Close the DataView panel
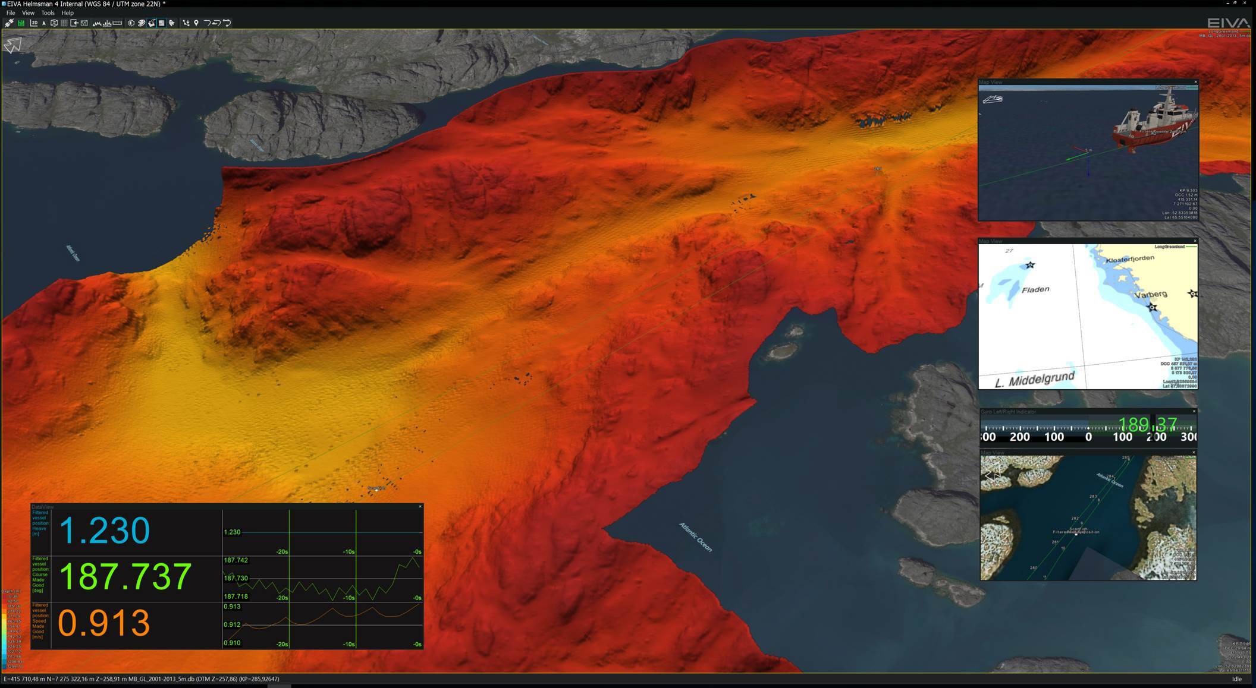 coord(420,506)
